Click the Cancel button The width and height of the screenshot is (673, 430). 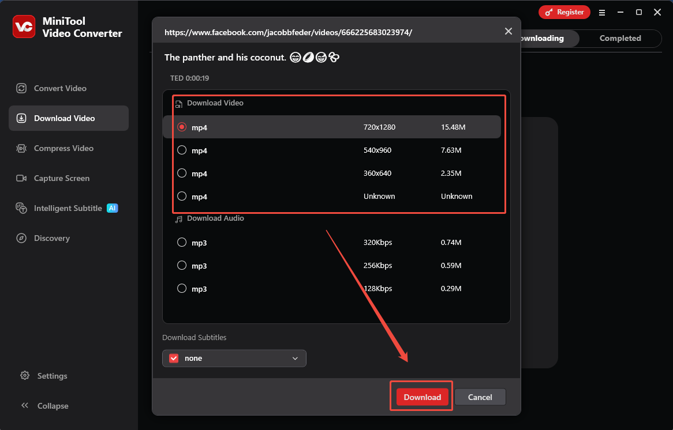[480, 397]
